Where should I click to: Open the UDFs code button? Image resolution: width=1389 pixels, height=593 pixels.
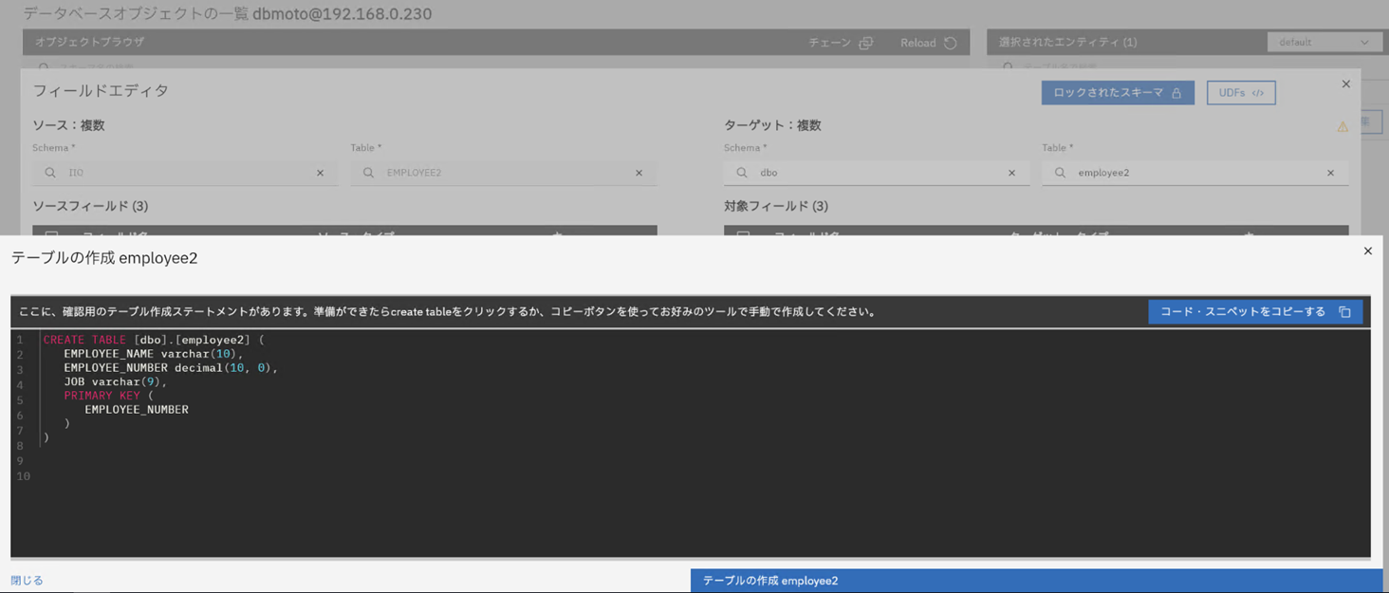point(1240,93)
